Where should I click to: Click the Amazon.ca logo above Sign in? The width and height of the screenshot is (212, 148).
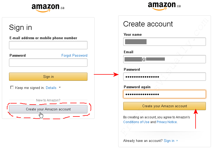pos(48,8)
